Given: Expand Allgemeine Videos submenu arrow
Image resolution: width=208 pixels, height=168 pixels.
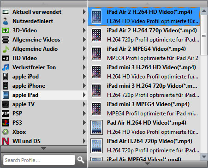Looking at the screenshot, I should (84, 40).
